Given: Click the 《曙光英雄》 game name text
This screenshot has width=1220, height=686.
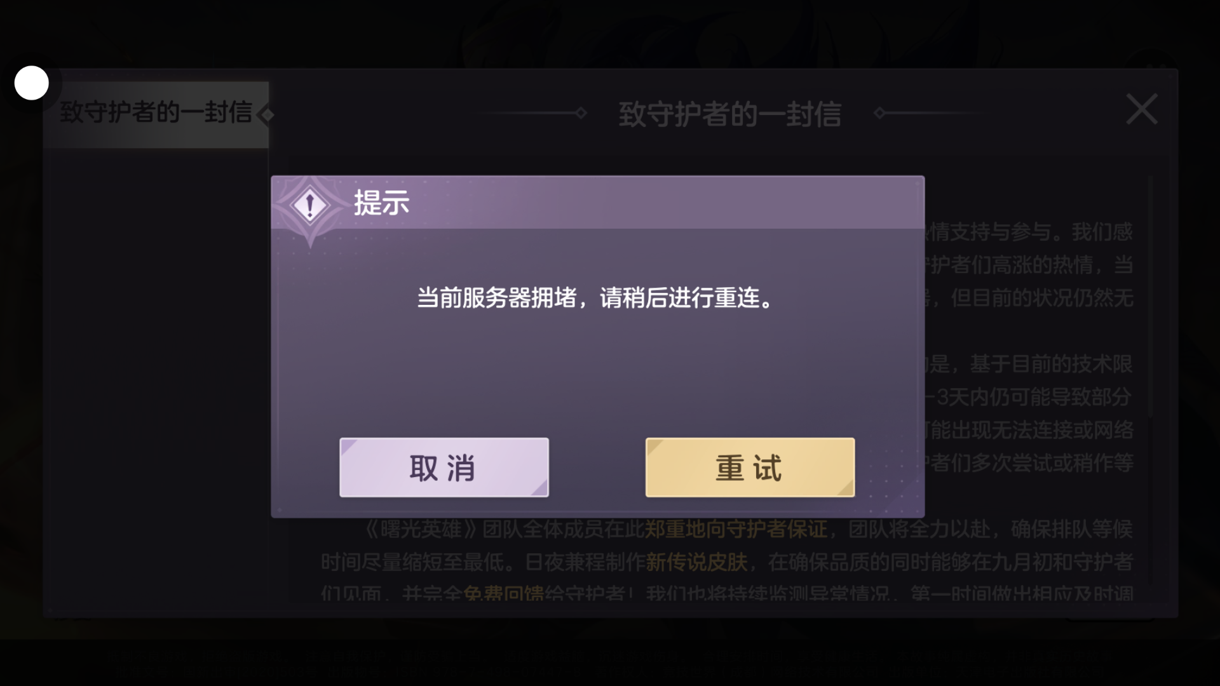Looking at the screenshot, I should click(x=420, y=529).
